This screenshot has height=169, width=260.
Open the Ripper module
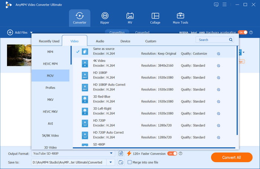105,18
